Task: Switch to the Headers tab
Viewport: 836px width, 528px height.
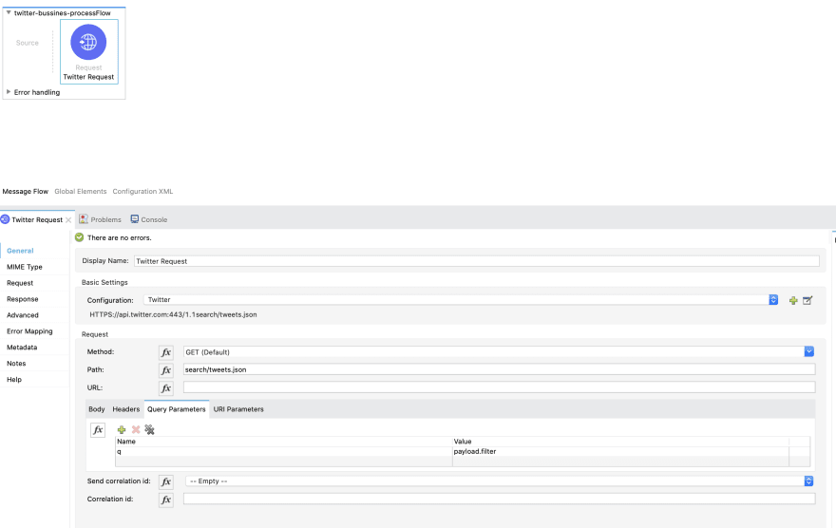Action: click(125, 409)
